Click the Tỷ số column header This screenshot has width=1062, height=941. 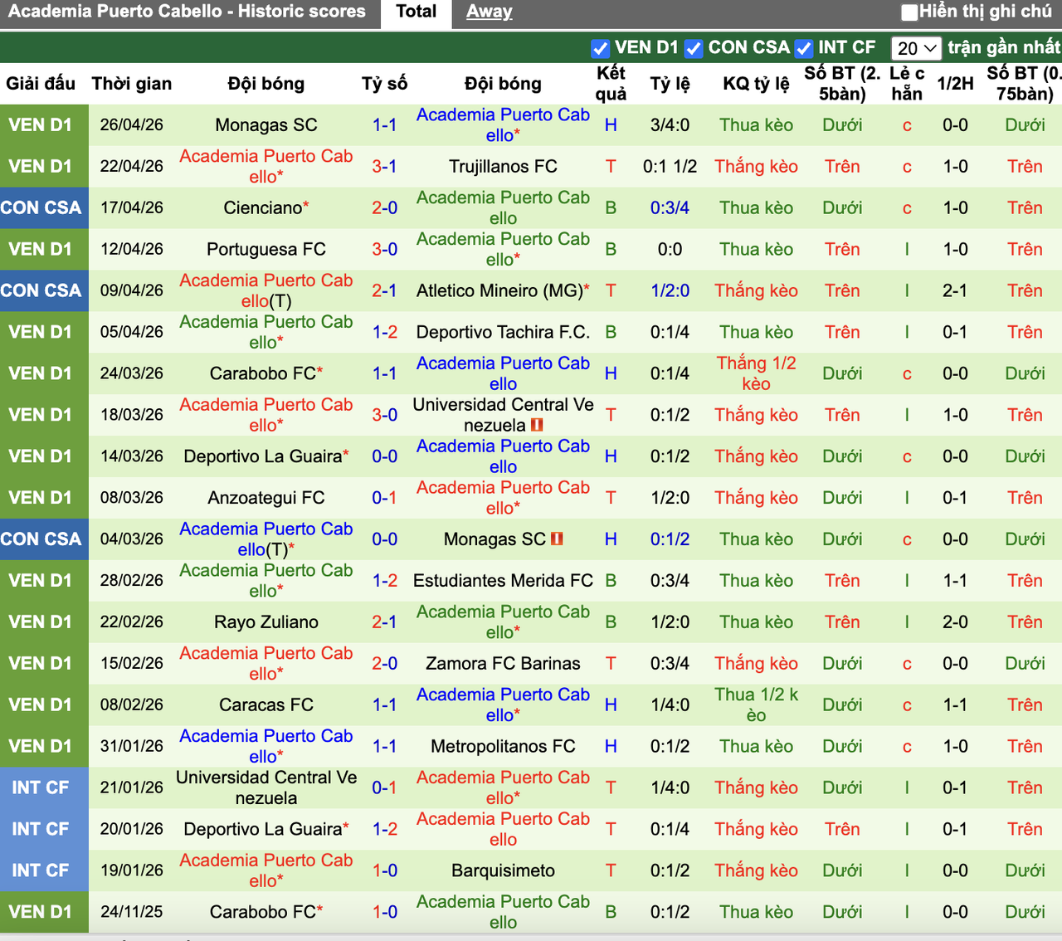[x=384, y=84]
